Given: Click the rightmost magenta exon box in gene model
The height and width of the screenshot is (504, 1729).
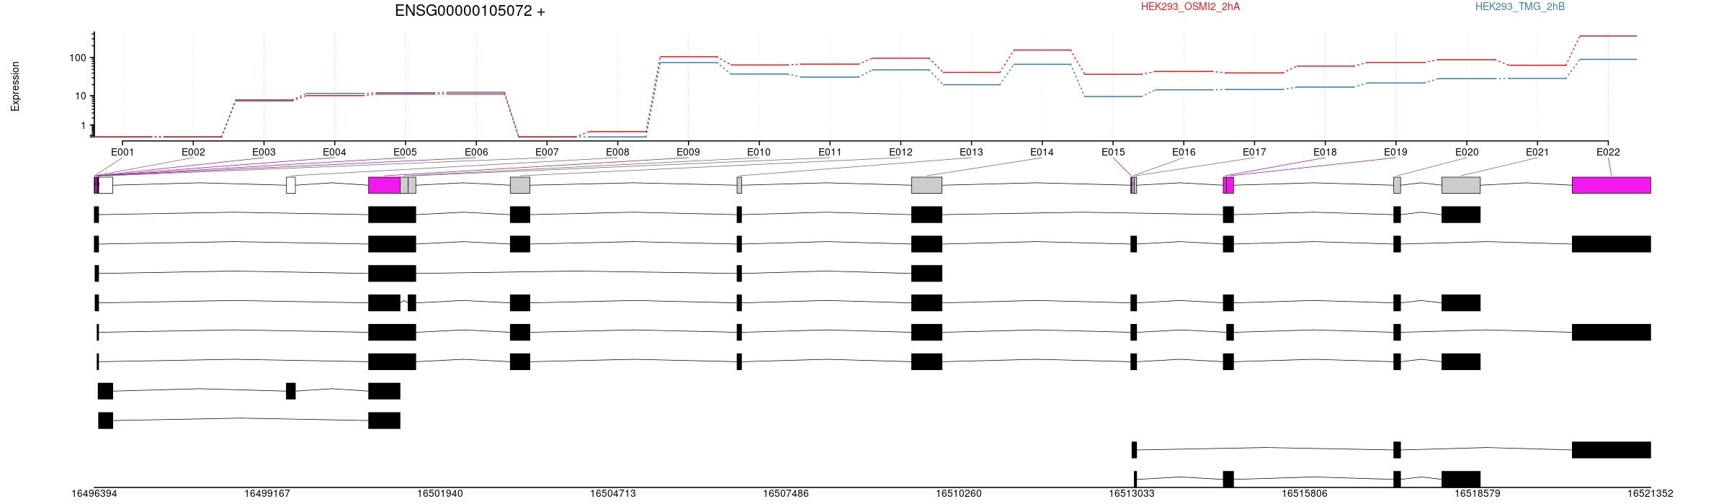Looking at the screenshot, I should [x=1612, y=185].
